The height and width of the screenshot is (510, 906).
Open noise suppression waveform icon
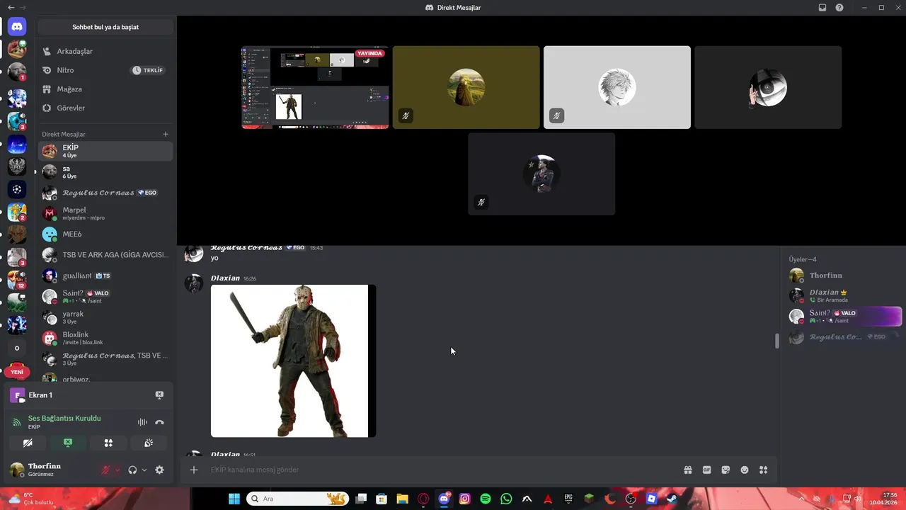(142, 422)
